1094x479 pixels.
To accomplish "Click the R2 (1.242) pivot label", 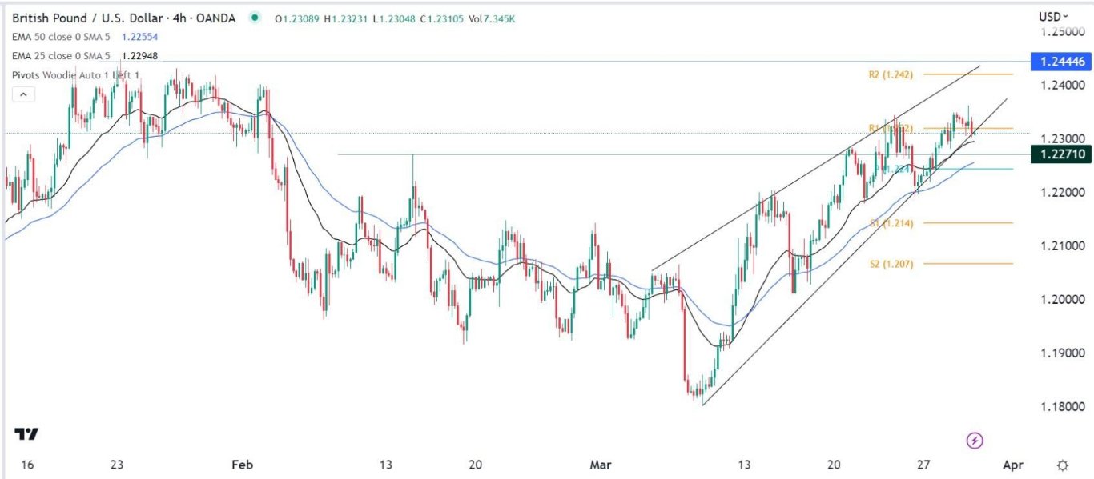I will pos(891,74).
